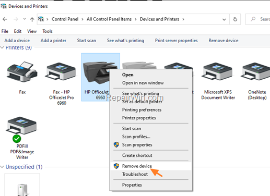Open the View menu

click(32, 31)
